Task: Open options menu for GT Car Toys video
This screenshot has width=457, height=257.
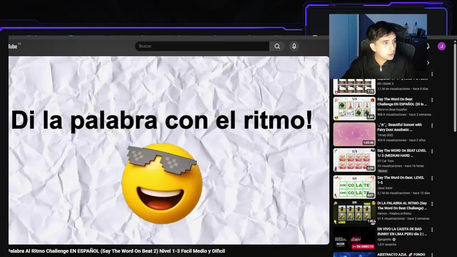Action: click(432, 151)
